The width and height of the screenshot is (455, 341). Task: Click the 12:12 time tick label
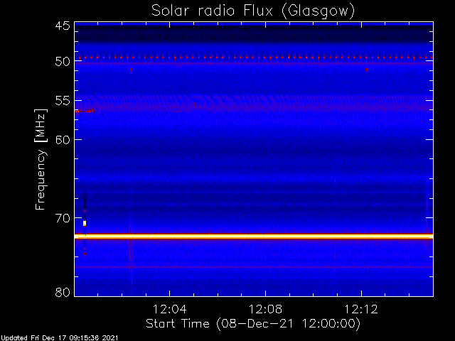(x=361, y=309)
